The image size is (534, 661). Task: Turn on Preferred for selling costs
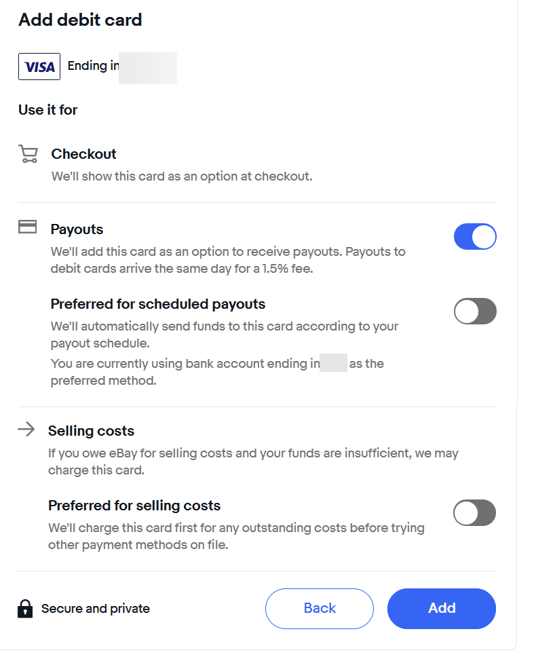coord(474,513)
